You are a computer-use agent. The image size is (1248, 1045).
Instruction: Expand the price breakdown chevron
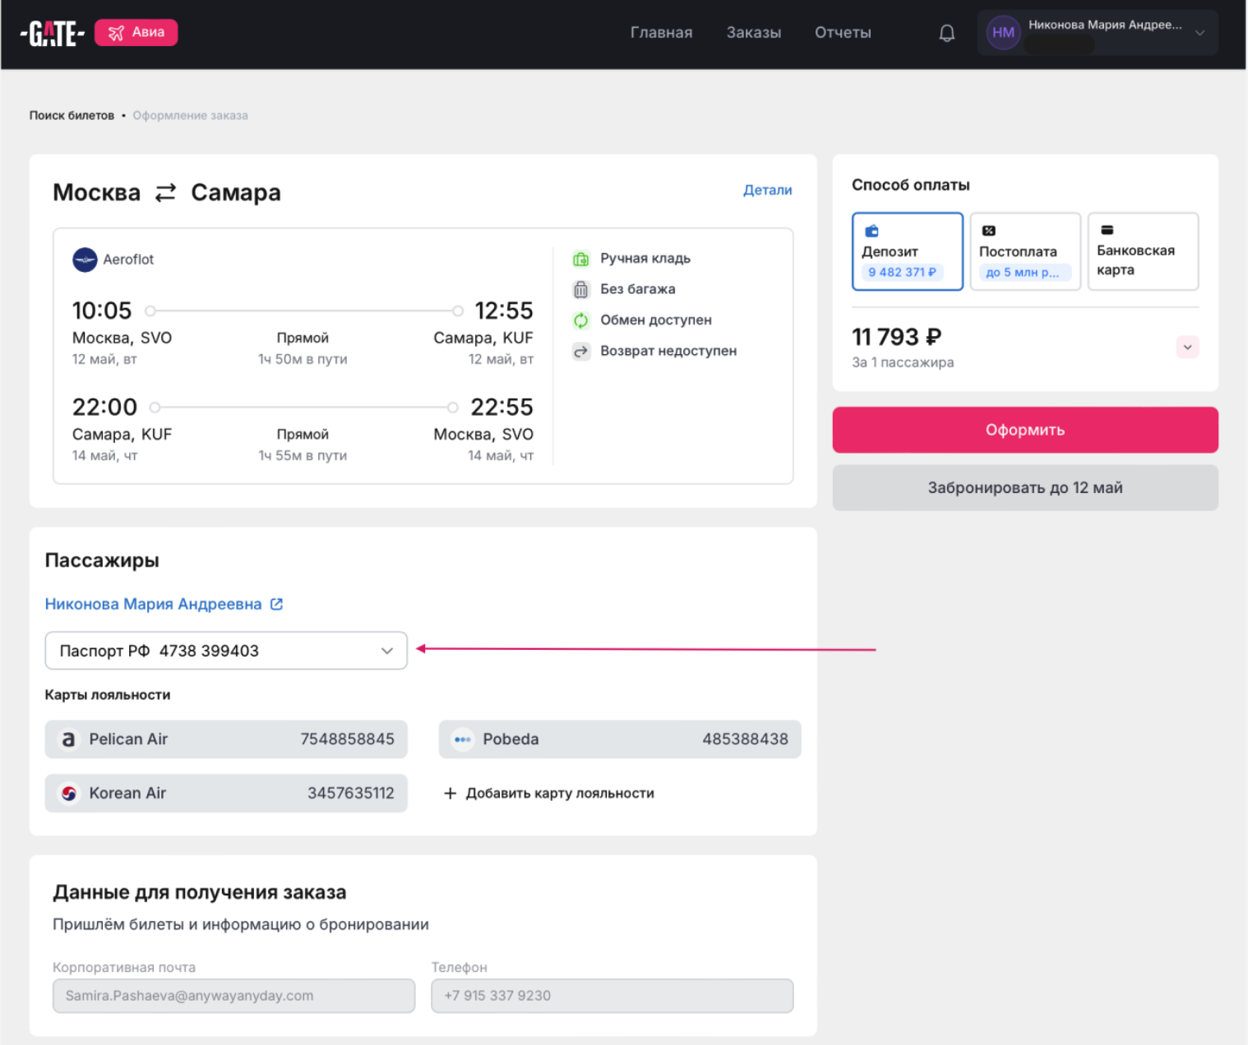click(1186, 348)
